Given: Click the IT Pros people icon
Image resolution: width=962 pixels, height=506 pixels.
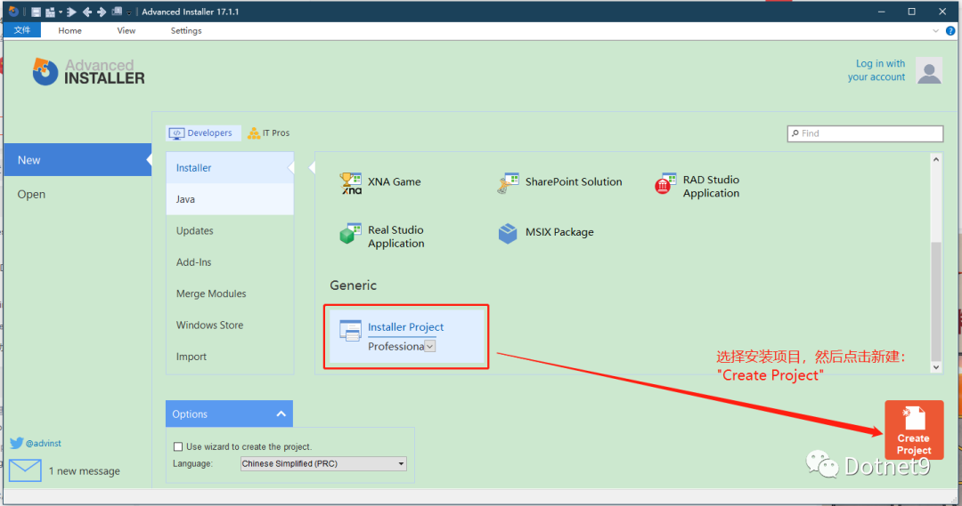Looking at the screenshot, I should tap(253, 133).
